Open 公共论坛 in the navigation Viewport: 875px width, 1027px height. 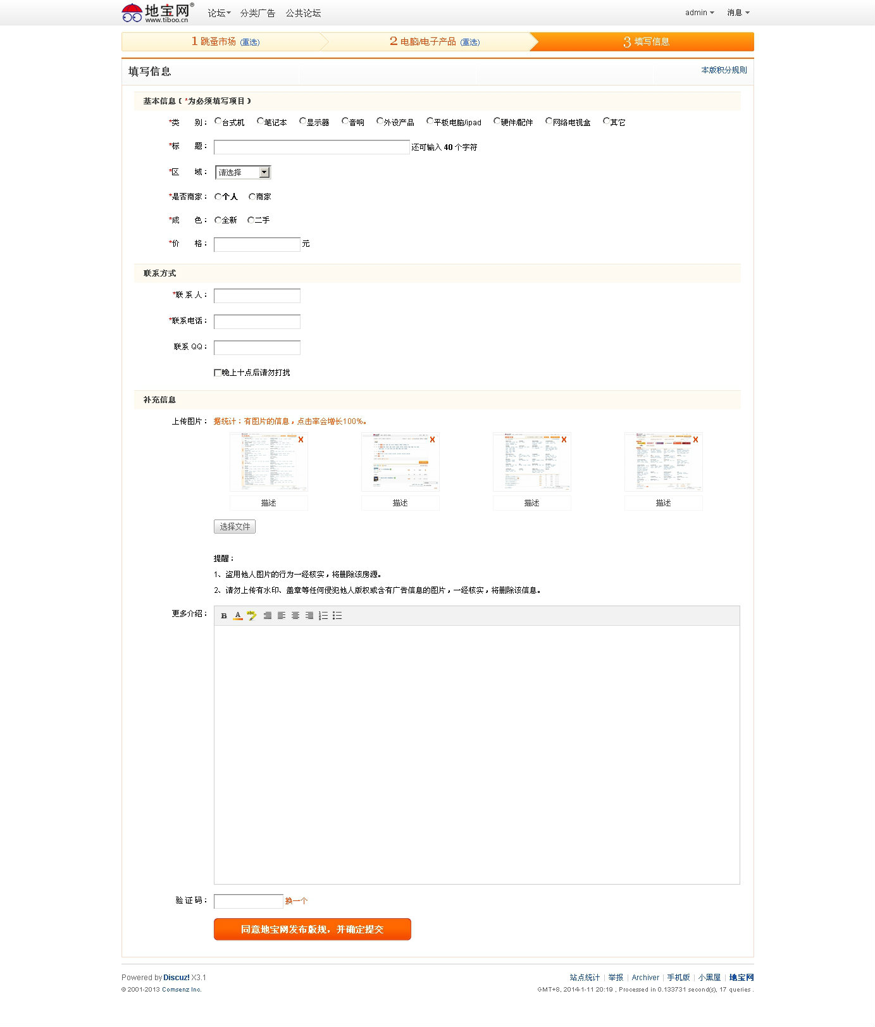(303, 13)
